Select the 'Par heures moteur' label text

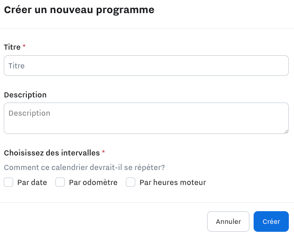click(172, 183)
